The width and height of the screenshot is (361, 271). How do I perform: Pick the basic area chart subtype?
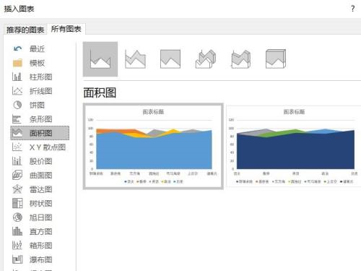coord(100,59)
